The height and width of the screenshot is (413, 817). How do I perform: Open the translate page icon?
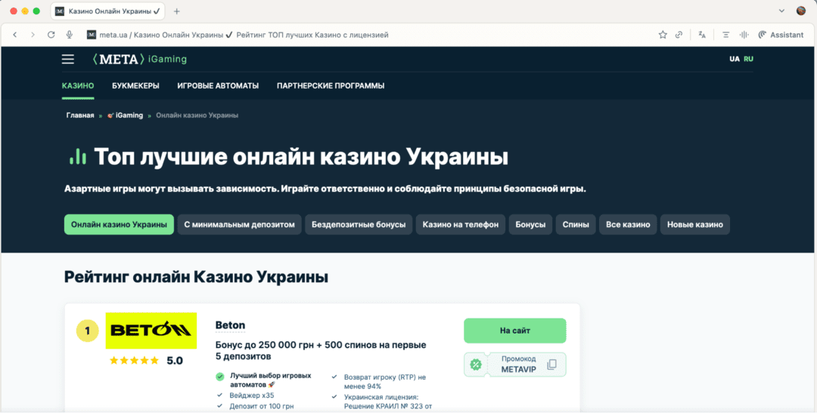[702, 35]
